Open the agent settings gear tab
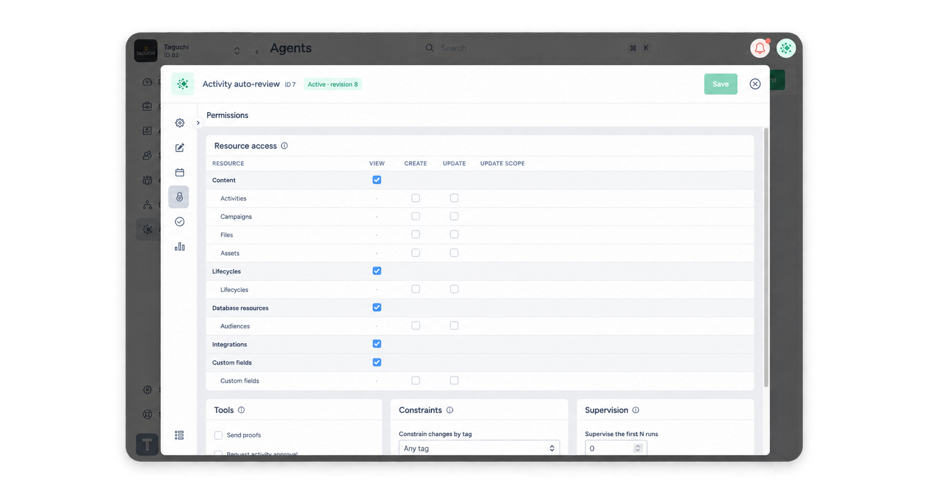The image size is (928, 486). 179,123
